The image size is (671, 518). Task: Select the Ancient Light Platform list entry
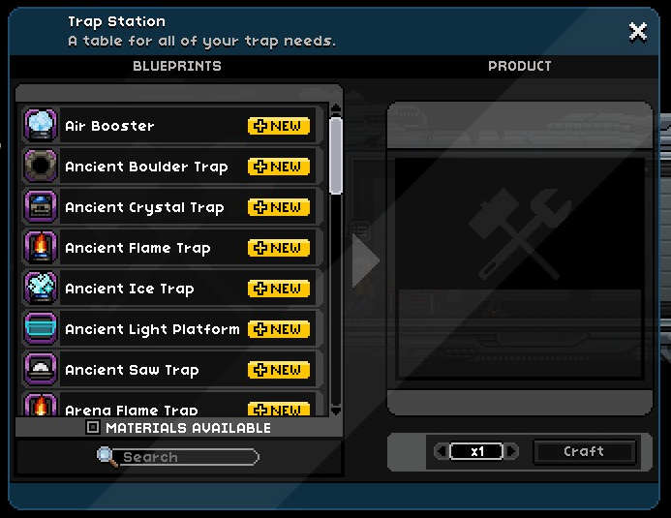[169, 329]
